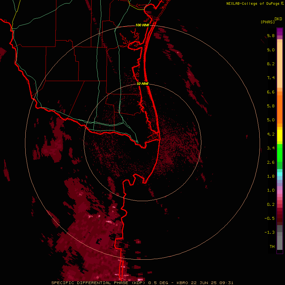The image size is (285, 285).
Task: Click the DKD label above the color scale
Action: [278, 19]
